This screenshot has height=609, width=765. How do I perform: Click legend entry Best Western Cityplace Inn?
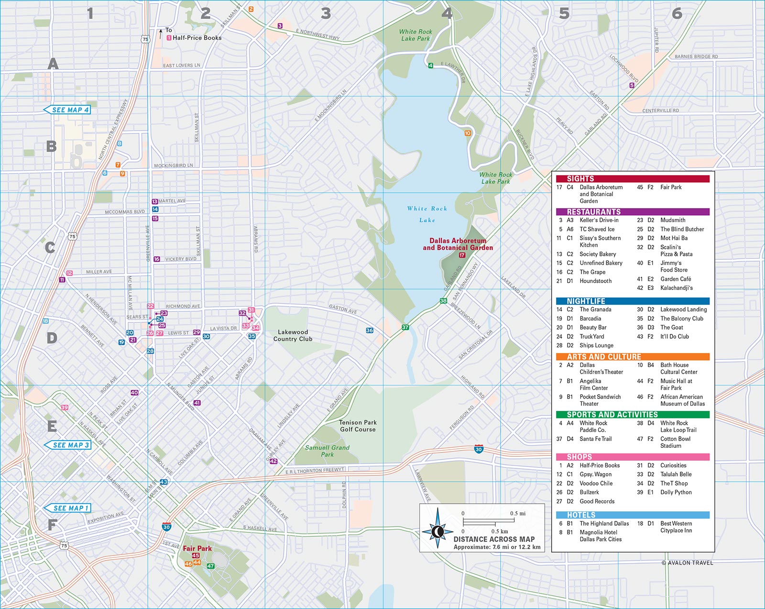676,527
